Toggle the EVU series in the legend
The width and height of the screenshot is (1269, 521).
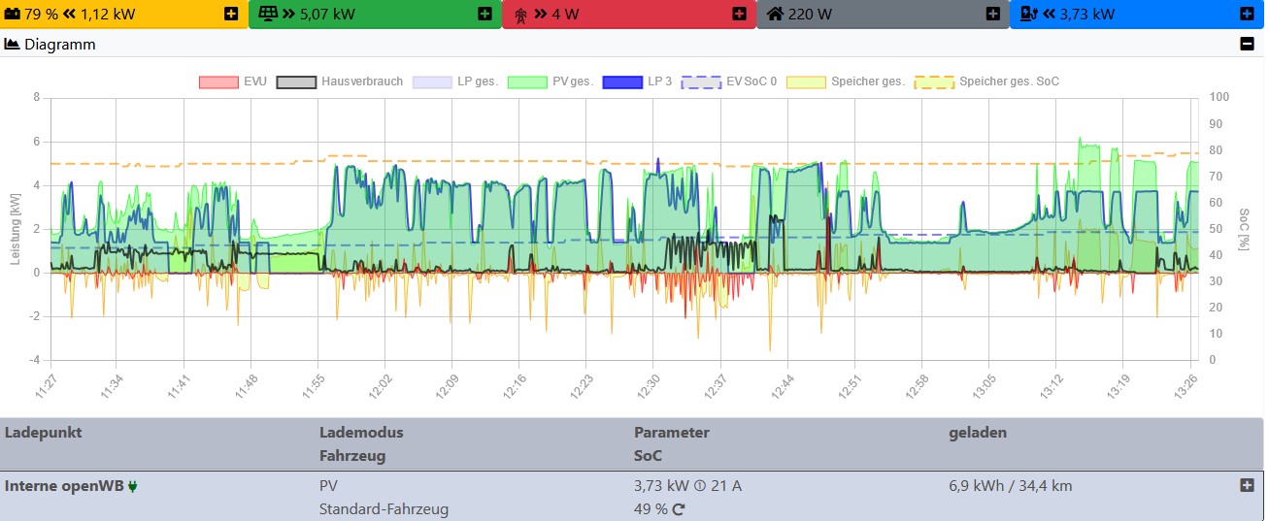tap(217, 81)
